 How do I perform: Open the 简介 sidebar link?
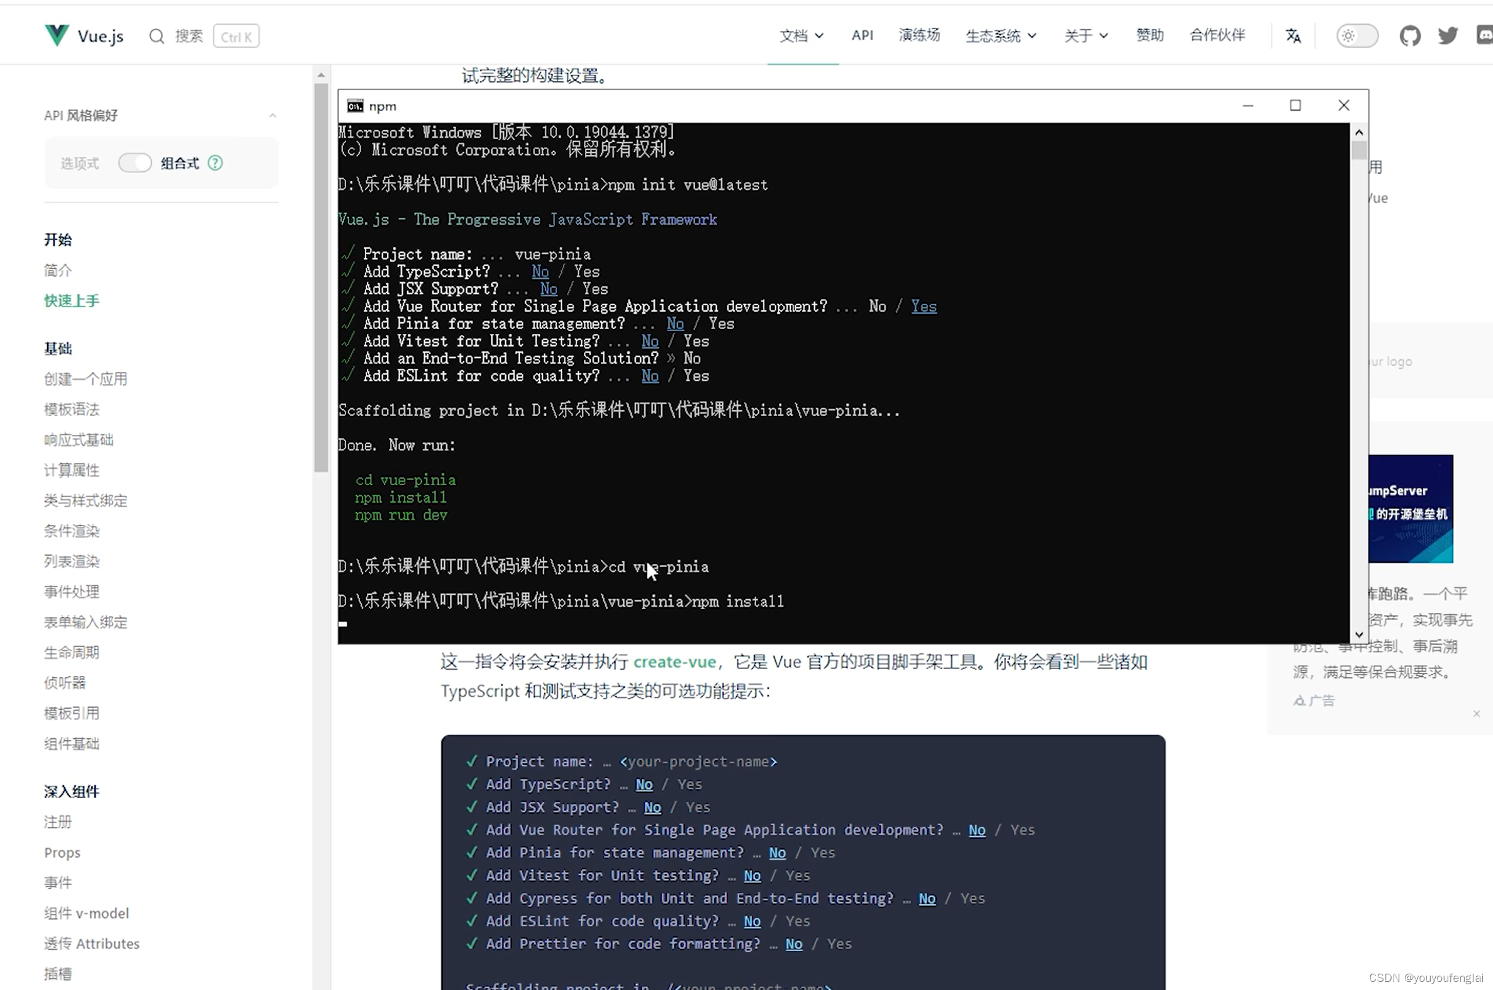pos(58,271)
